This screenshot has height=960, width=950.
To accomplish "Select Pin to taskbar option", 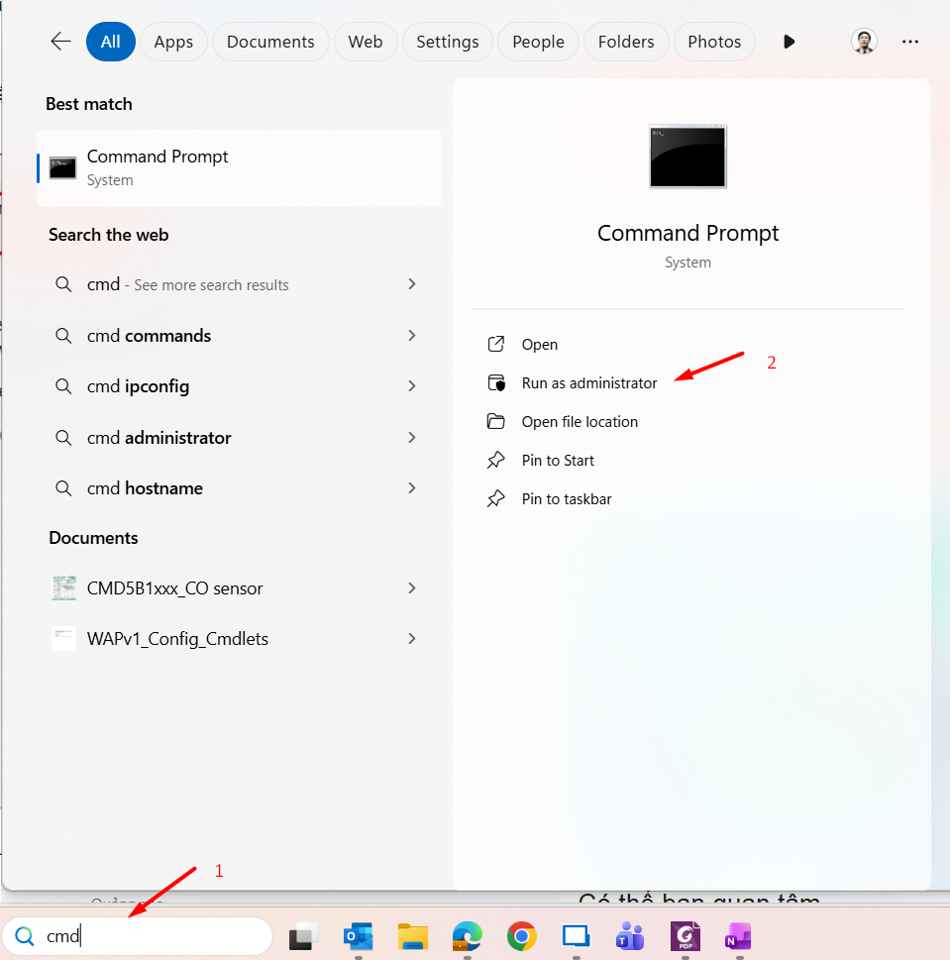I will click(x=566, y=499).
